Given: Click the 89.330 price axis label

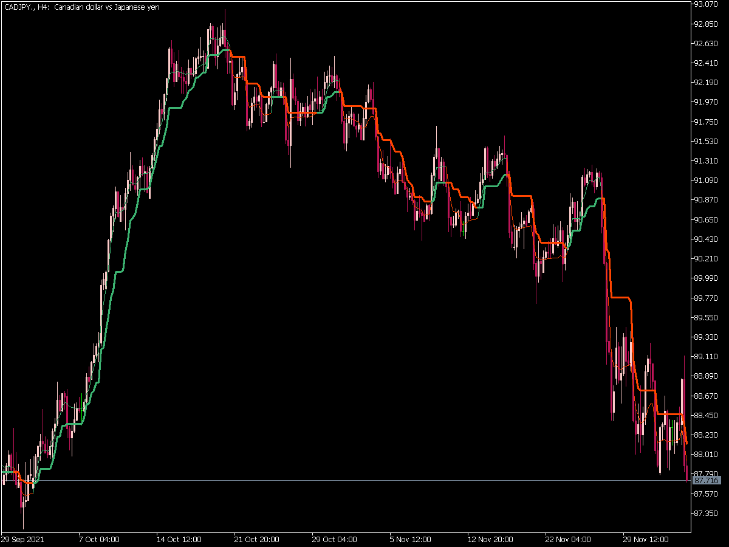Looking at the screenshot, I should 707,337.
